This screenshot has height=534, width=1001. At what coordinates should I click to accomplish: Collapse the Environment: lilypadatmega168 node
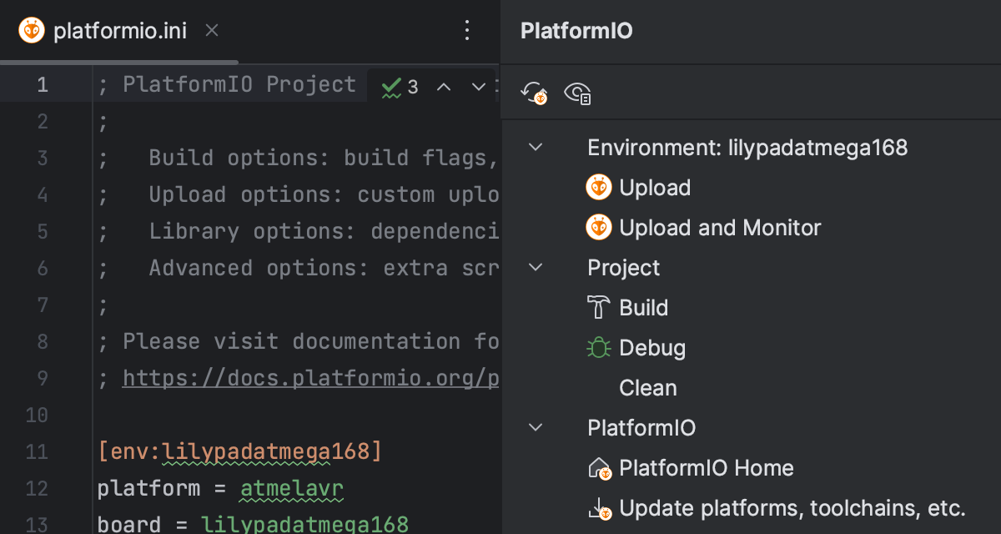point(536,148)
